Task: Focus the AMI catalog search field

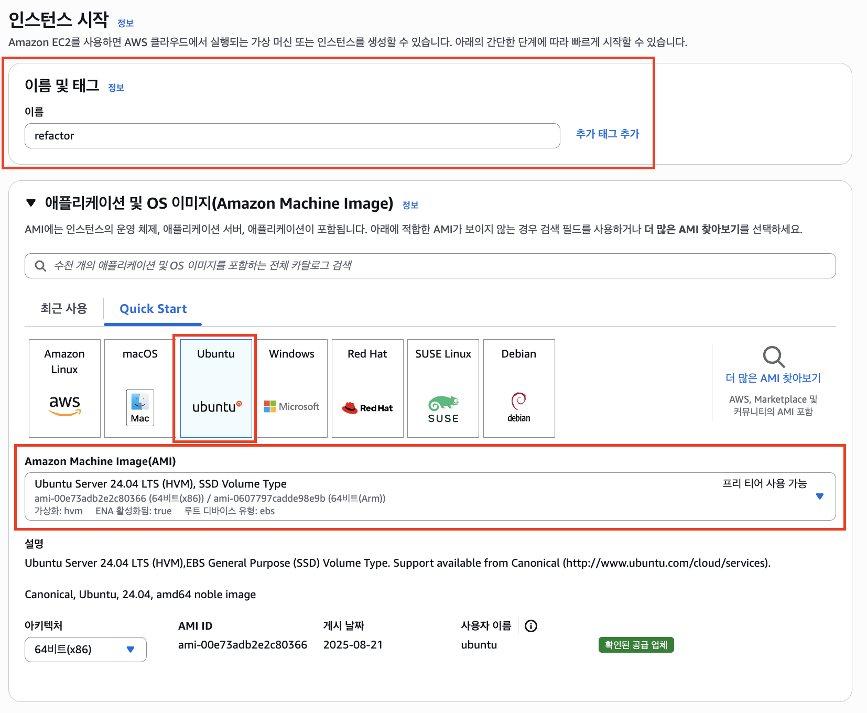Action: click(x=430, y=266)
